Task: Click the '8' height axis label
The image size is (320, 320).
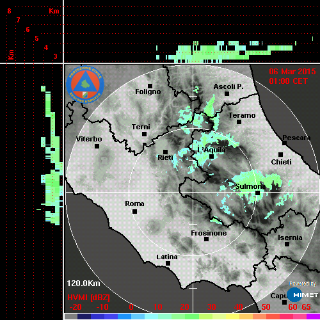Action: (x=9, y=11)
